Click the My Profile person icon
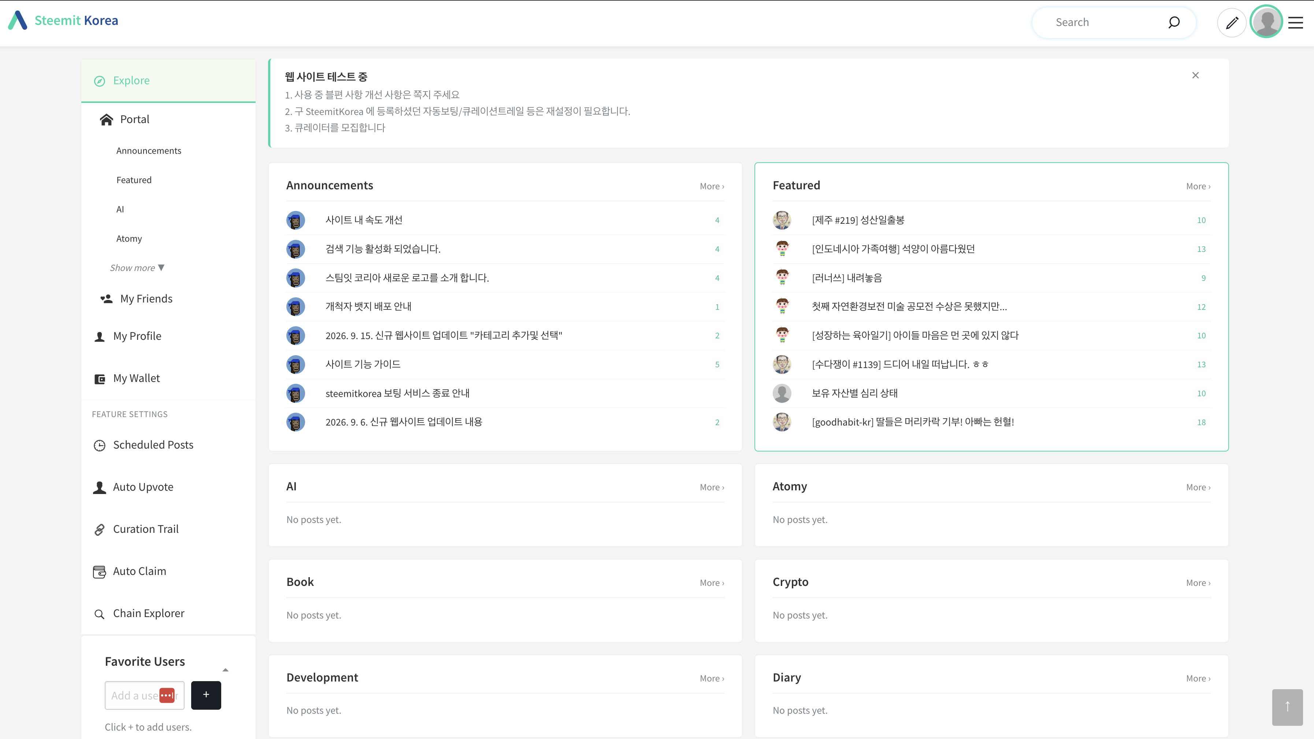Image resolution: width=1314 pixels, height=739 pixels. tap(100, 337)
